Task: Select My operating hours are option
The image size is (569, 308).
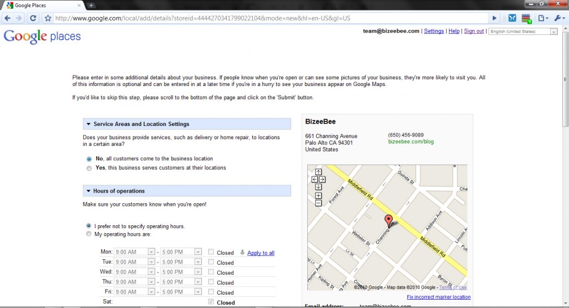Action: (88, 234)
